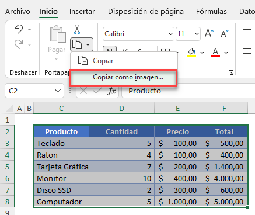Image resolution: width=255 pixels, height=215 pixels.
Task: Apply the red font color A
Action: click(215, 53)
